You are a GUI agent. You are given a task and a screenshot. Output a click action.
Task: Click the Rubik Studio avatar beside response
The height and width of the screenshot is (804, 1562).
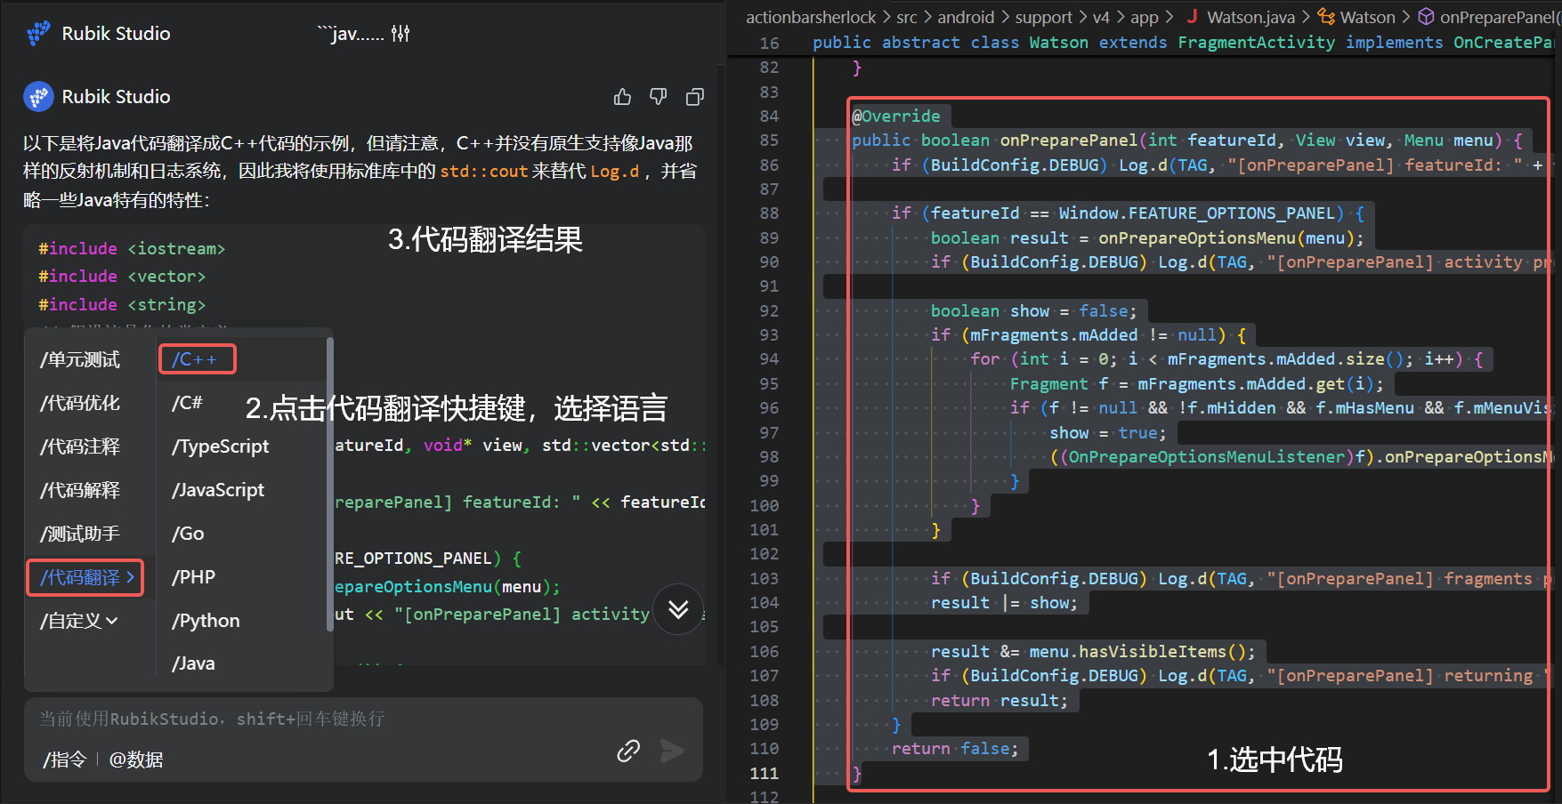(x=38, y=97)
